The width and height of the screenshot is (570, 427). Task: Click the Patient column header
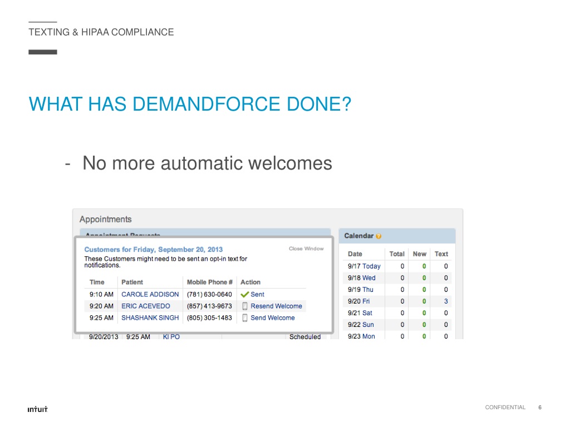click(132, 282)
